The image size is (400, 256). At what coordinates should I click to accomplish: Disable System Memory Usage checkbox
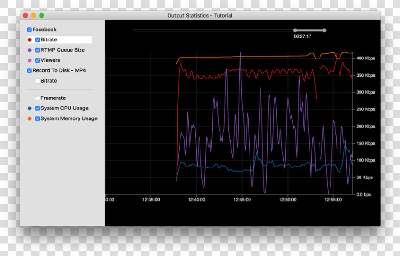(x=38, y=118)
